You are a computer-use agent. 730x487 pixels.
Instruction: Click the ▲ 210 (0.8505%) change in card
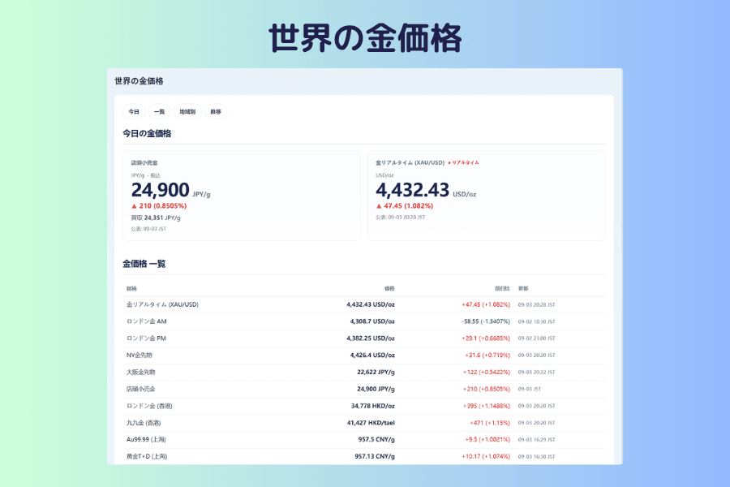159,206
